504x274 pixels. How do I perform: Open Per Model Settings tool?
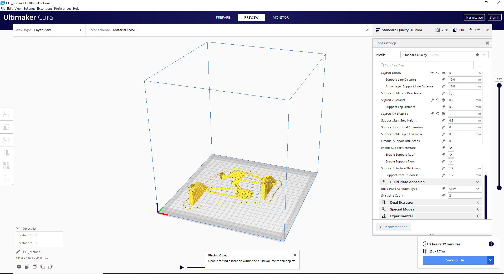[6, 165]
